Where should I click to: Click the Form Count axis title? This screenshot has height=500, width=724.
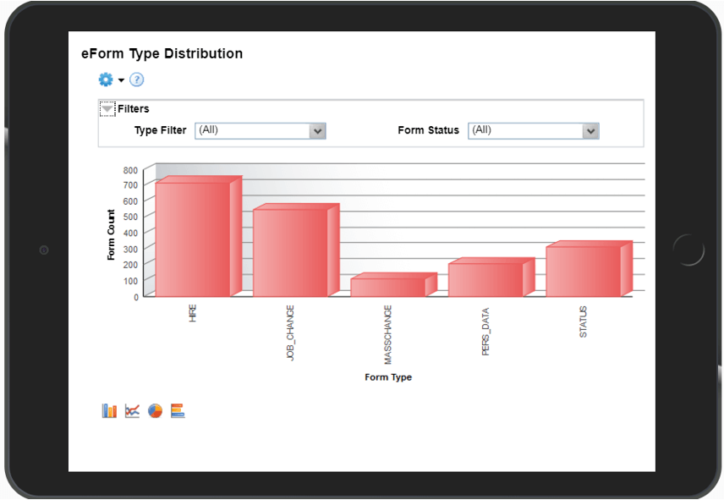(x=112, y=234)
